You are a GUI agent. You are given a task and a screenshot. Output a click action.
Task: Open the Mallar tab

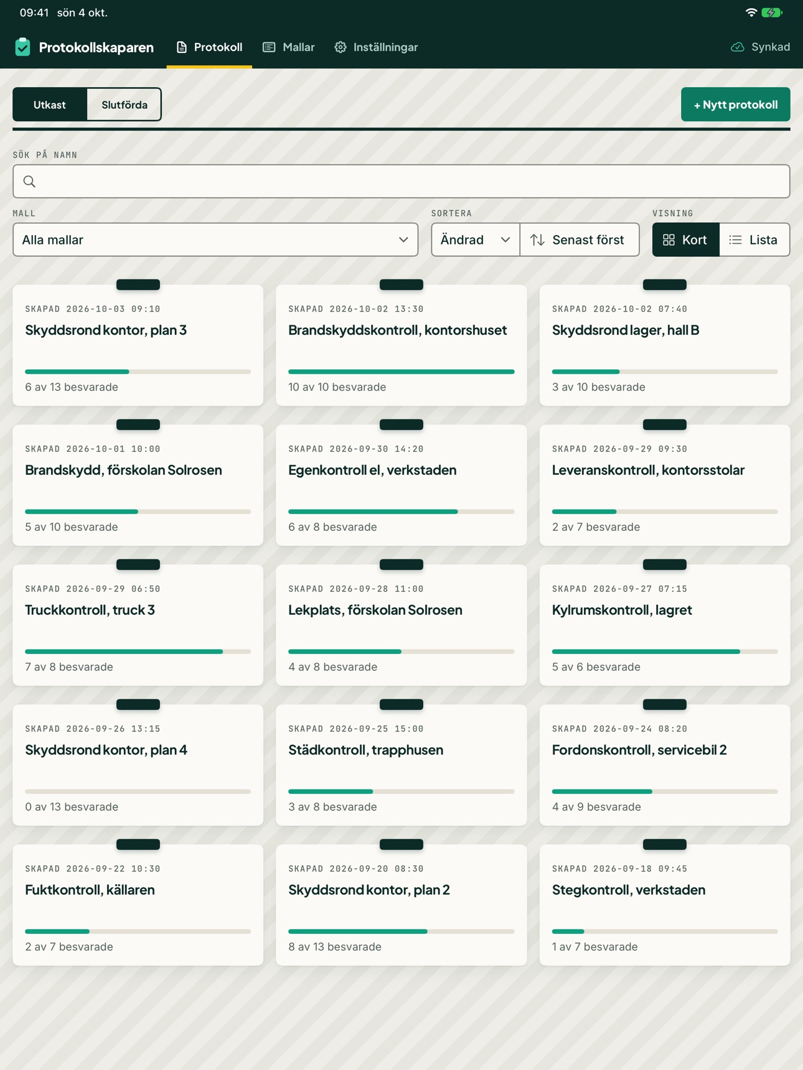[x=289, y=47]
